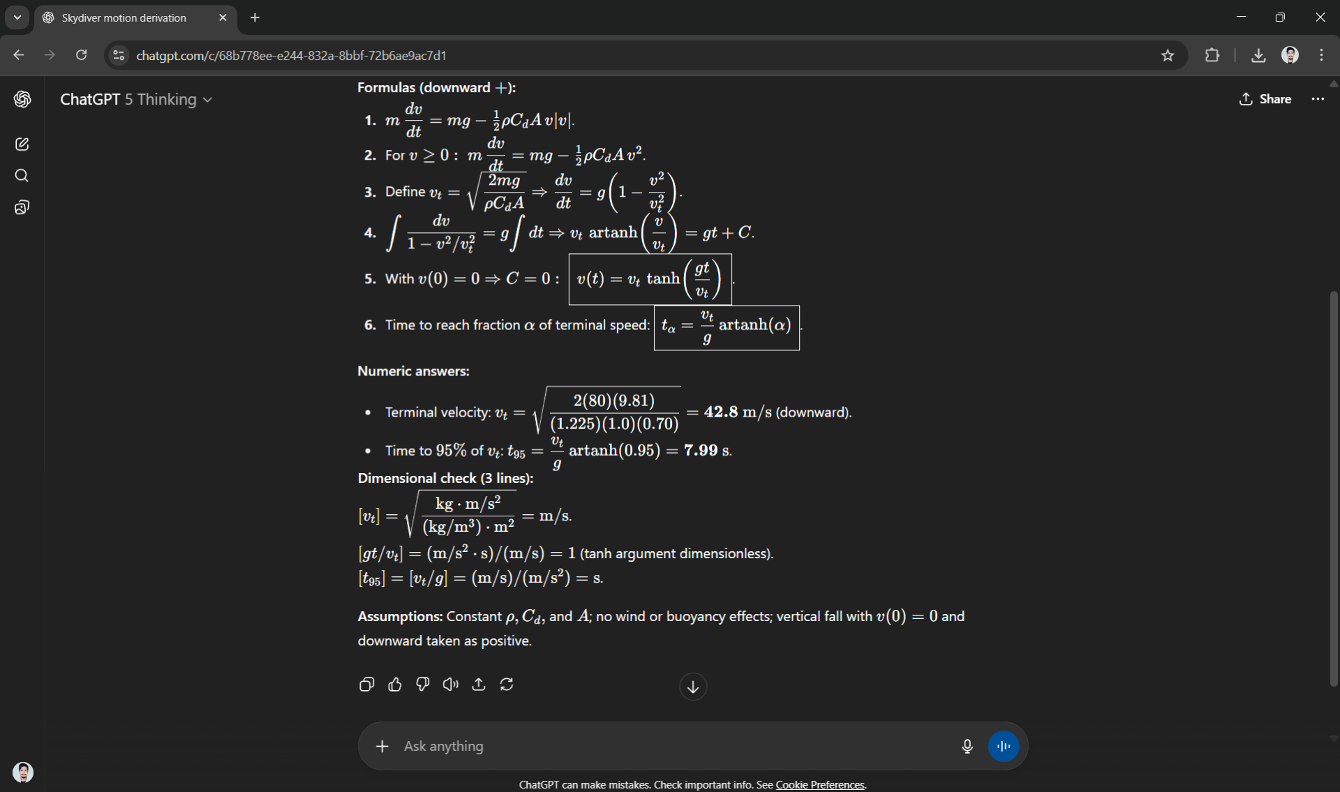Viewport: 1340px width, 792px height.
Task: Give a thumbs up to the response
Action: click(394, 685)
